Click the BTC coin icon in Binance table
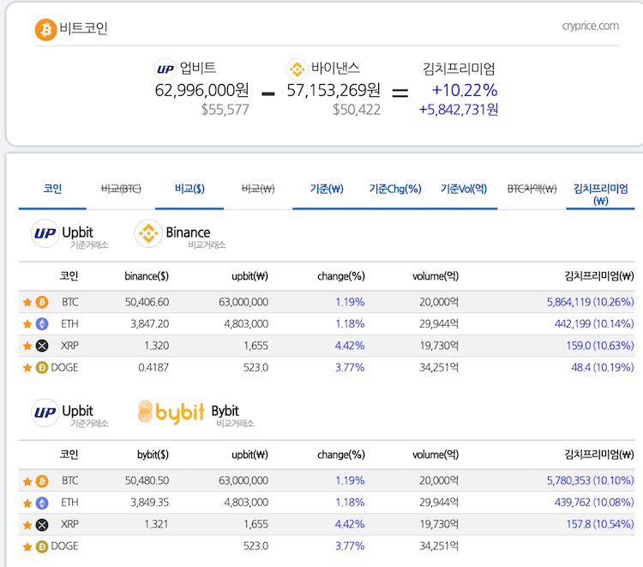 click(42, 302)
